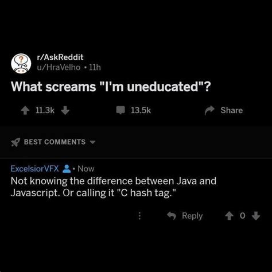This screenshot has width=272, height=272.
Task: Open the r/AskReddit subreddit avatar
Action: (21, 63)
